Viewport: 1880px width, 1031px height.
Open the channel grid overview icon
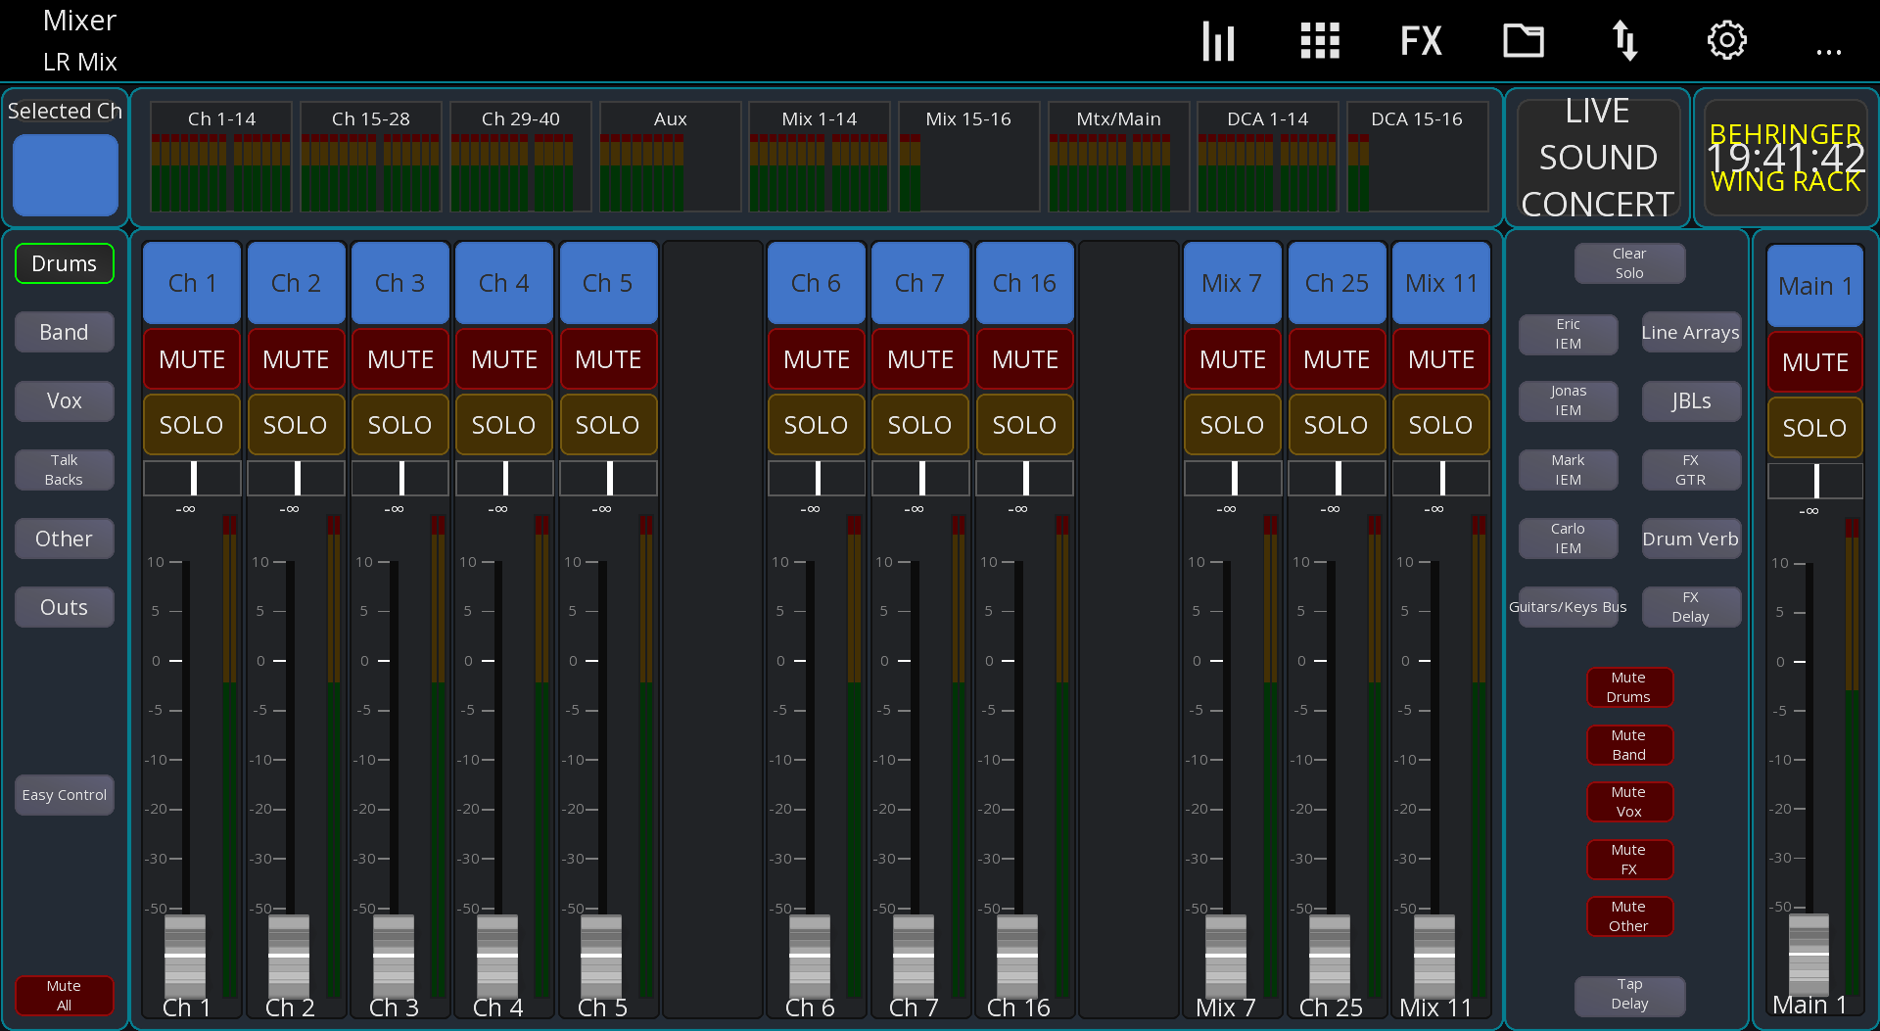point(1319,40)
